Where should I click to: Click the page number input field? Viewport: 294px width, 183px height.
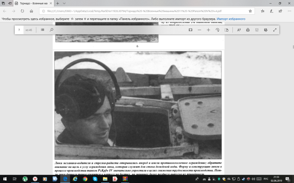click(19, 30)
